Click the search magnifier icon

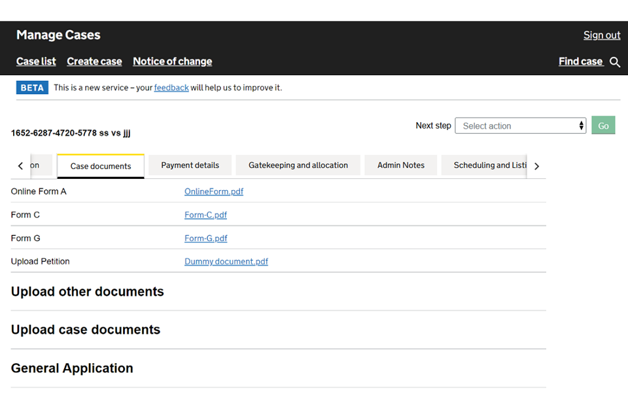click(x=614, y=62)
